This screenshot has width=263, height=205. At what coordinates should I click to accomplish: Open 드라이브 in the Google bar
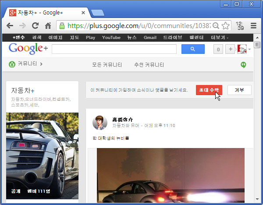173,38
